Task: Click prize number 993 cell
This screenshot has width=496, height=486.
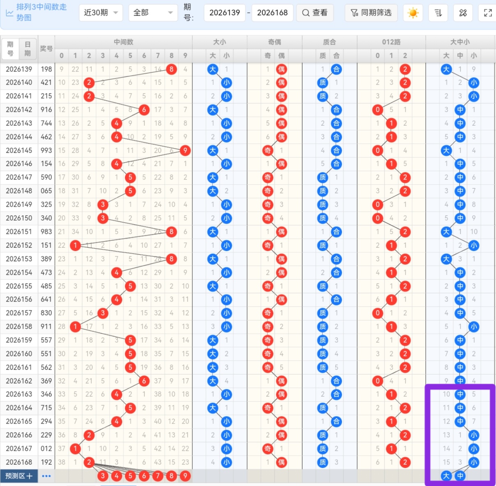Action: pos(46,150)
